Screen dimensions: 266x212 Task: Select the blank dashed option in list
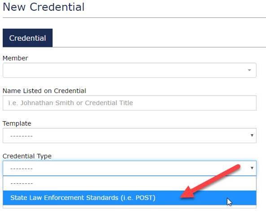coord(130,183)
